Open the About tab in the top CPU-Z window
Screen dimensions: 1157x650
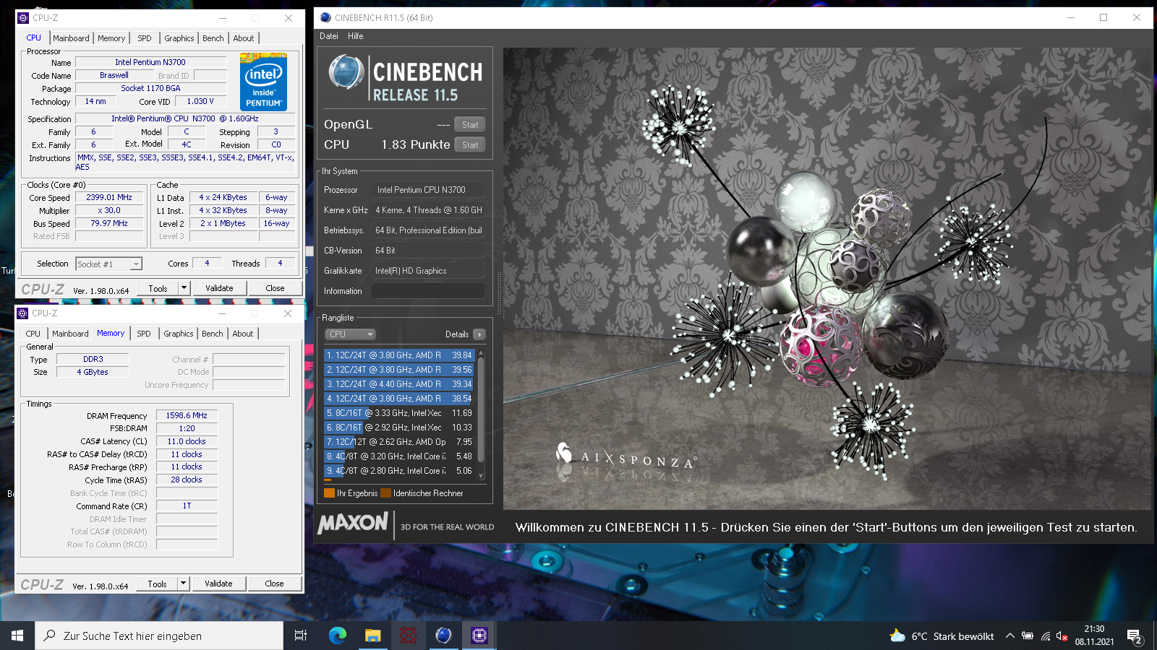click(243, 38)
